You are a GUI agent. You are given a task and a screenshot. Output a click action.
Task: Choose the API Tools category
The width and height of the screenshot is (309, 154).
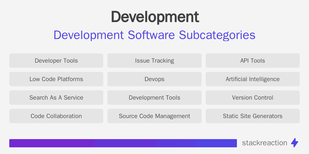point(253,61)
